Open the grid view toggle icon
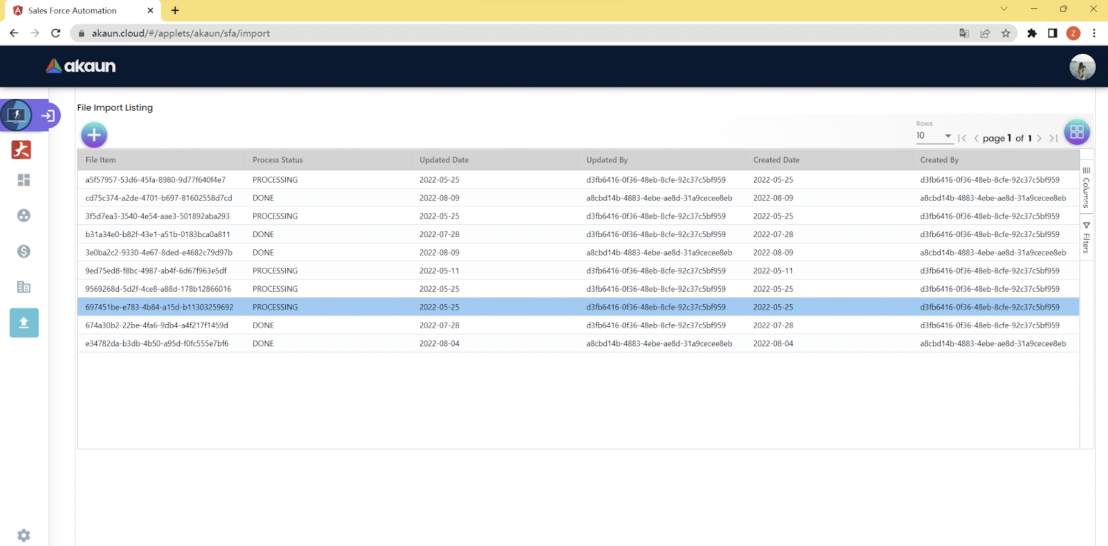Viewport: 1108px width, 546px height. 1077,132
